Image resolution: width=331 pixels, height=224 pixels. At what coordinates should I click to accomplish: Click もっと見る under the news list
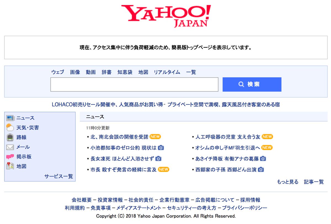(x=288, y=182)
